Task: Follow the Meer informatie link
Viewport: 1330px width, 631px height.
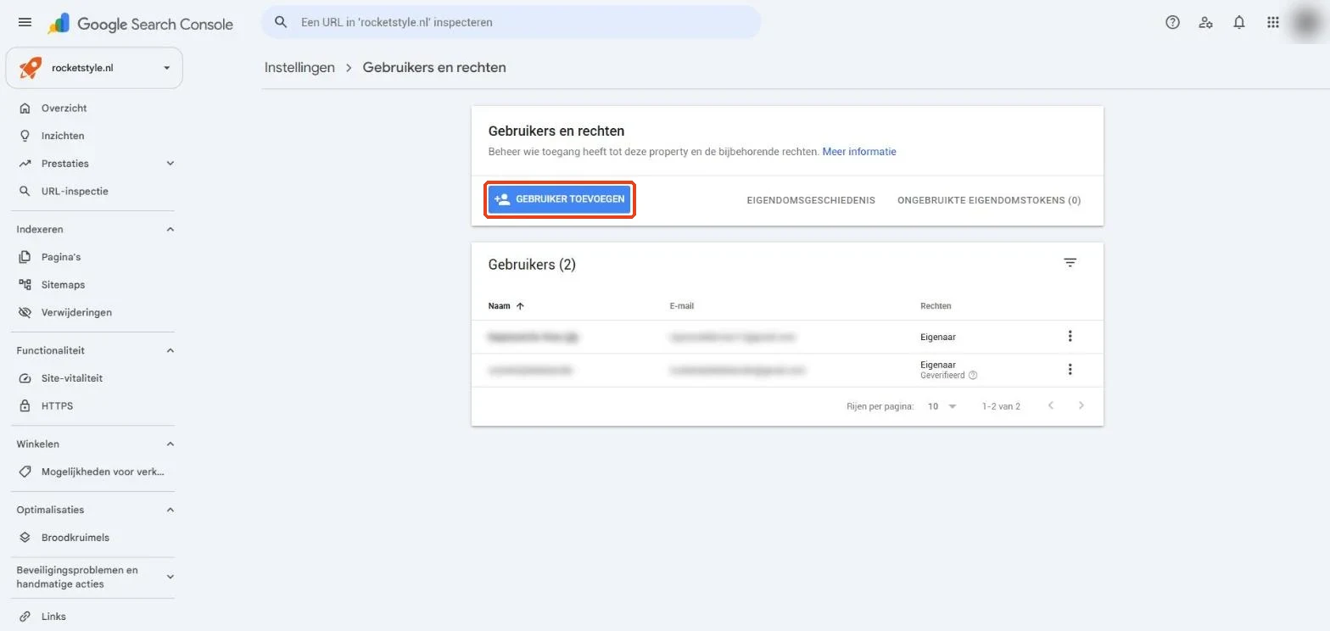Action: 859,152
